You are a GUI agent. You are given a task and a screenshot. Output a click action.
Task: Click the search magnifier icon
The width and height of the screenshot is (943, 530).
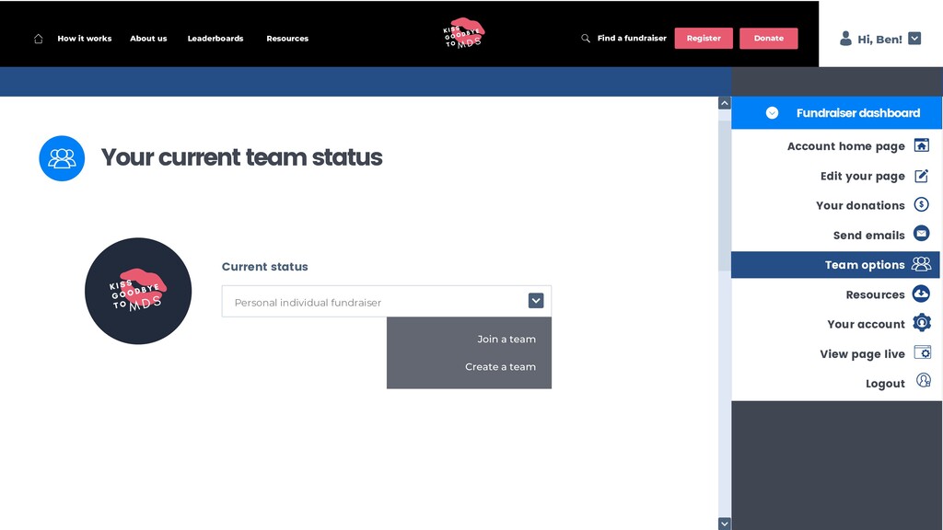pos(585,38)
